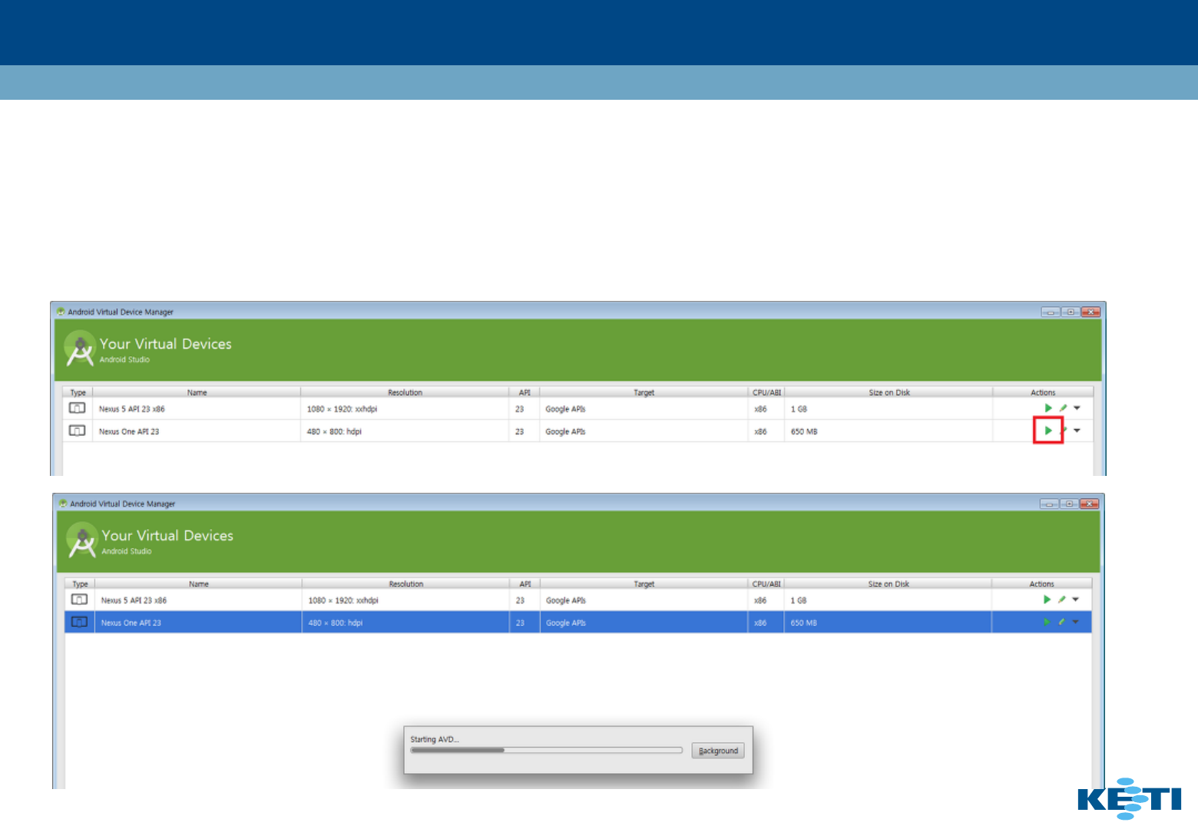
Task: Click "1 GB" size cell in upper window
Action: pos(799,409)
